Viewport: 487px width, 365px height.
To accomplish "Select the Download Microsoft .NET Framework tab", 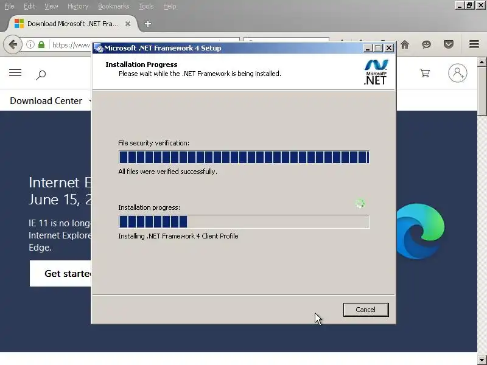I will tap(72, 24).
